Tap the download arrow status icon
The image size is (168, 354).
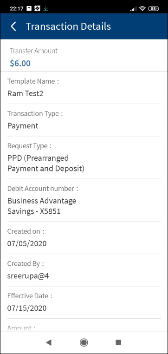tap(46, 8)
